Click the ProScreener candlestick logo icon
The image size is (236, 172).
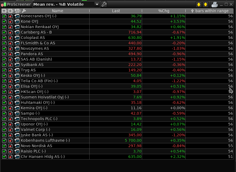pyautogui.click(x=4, y=4)
